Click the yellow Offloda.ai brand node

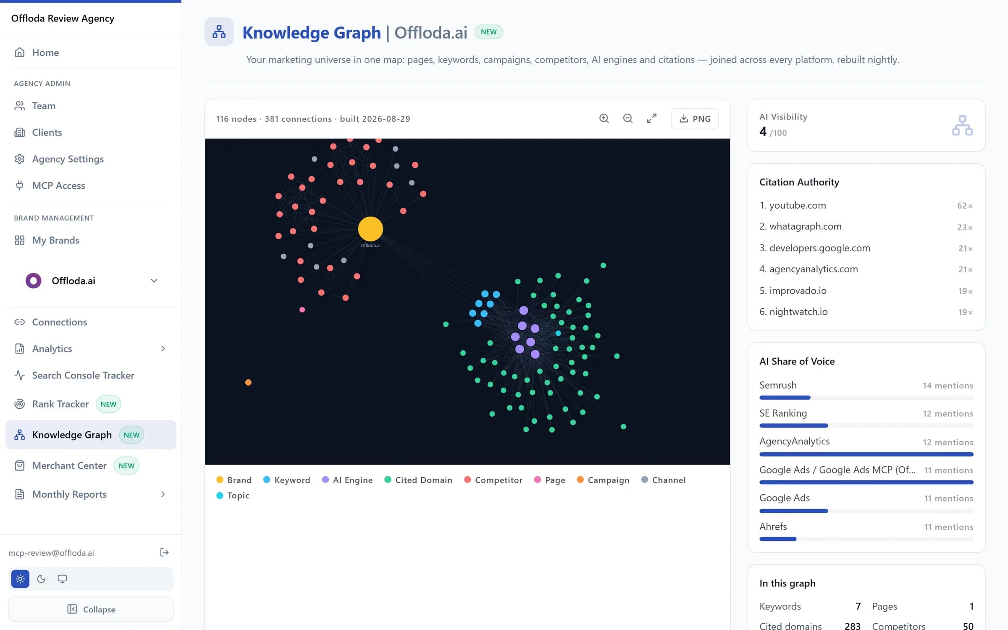(x=370, y=229)
